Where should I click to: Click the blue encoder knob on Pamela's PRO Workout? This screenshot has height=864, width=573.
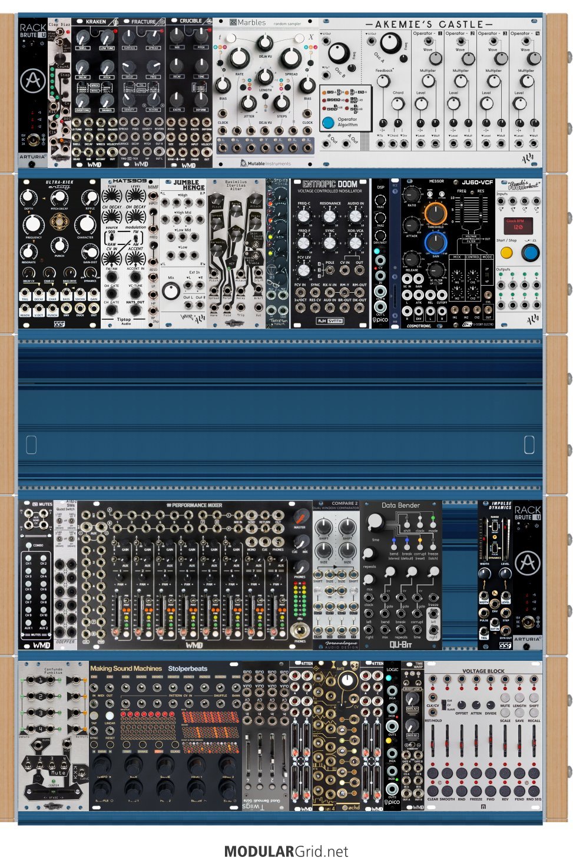coord(531,253)
